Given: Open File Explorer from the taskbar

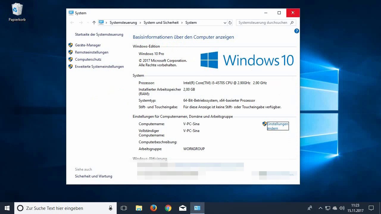Looking at the screenshot, I should click(139, 208).
